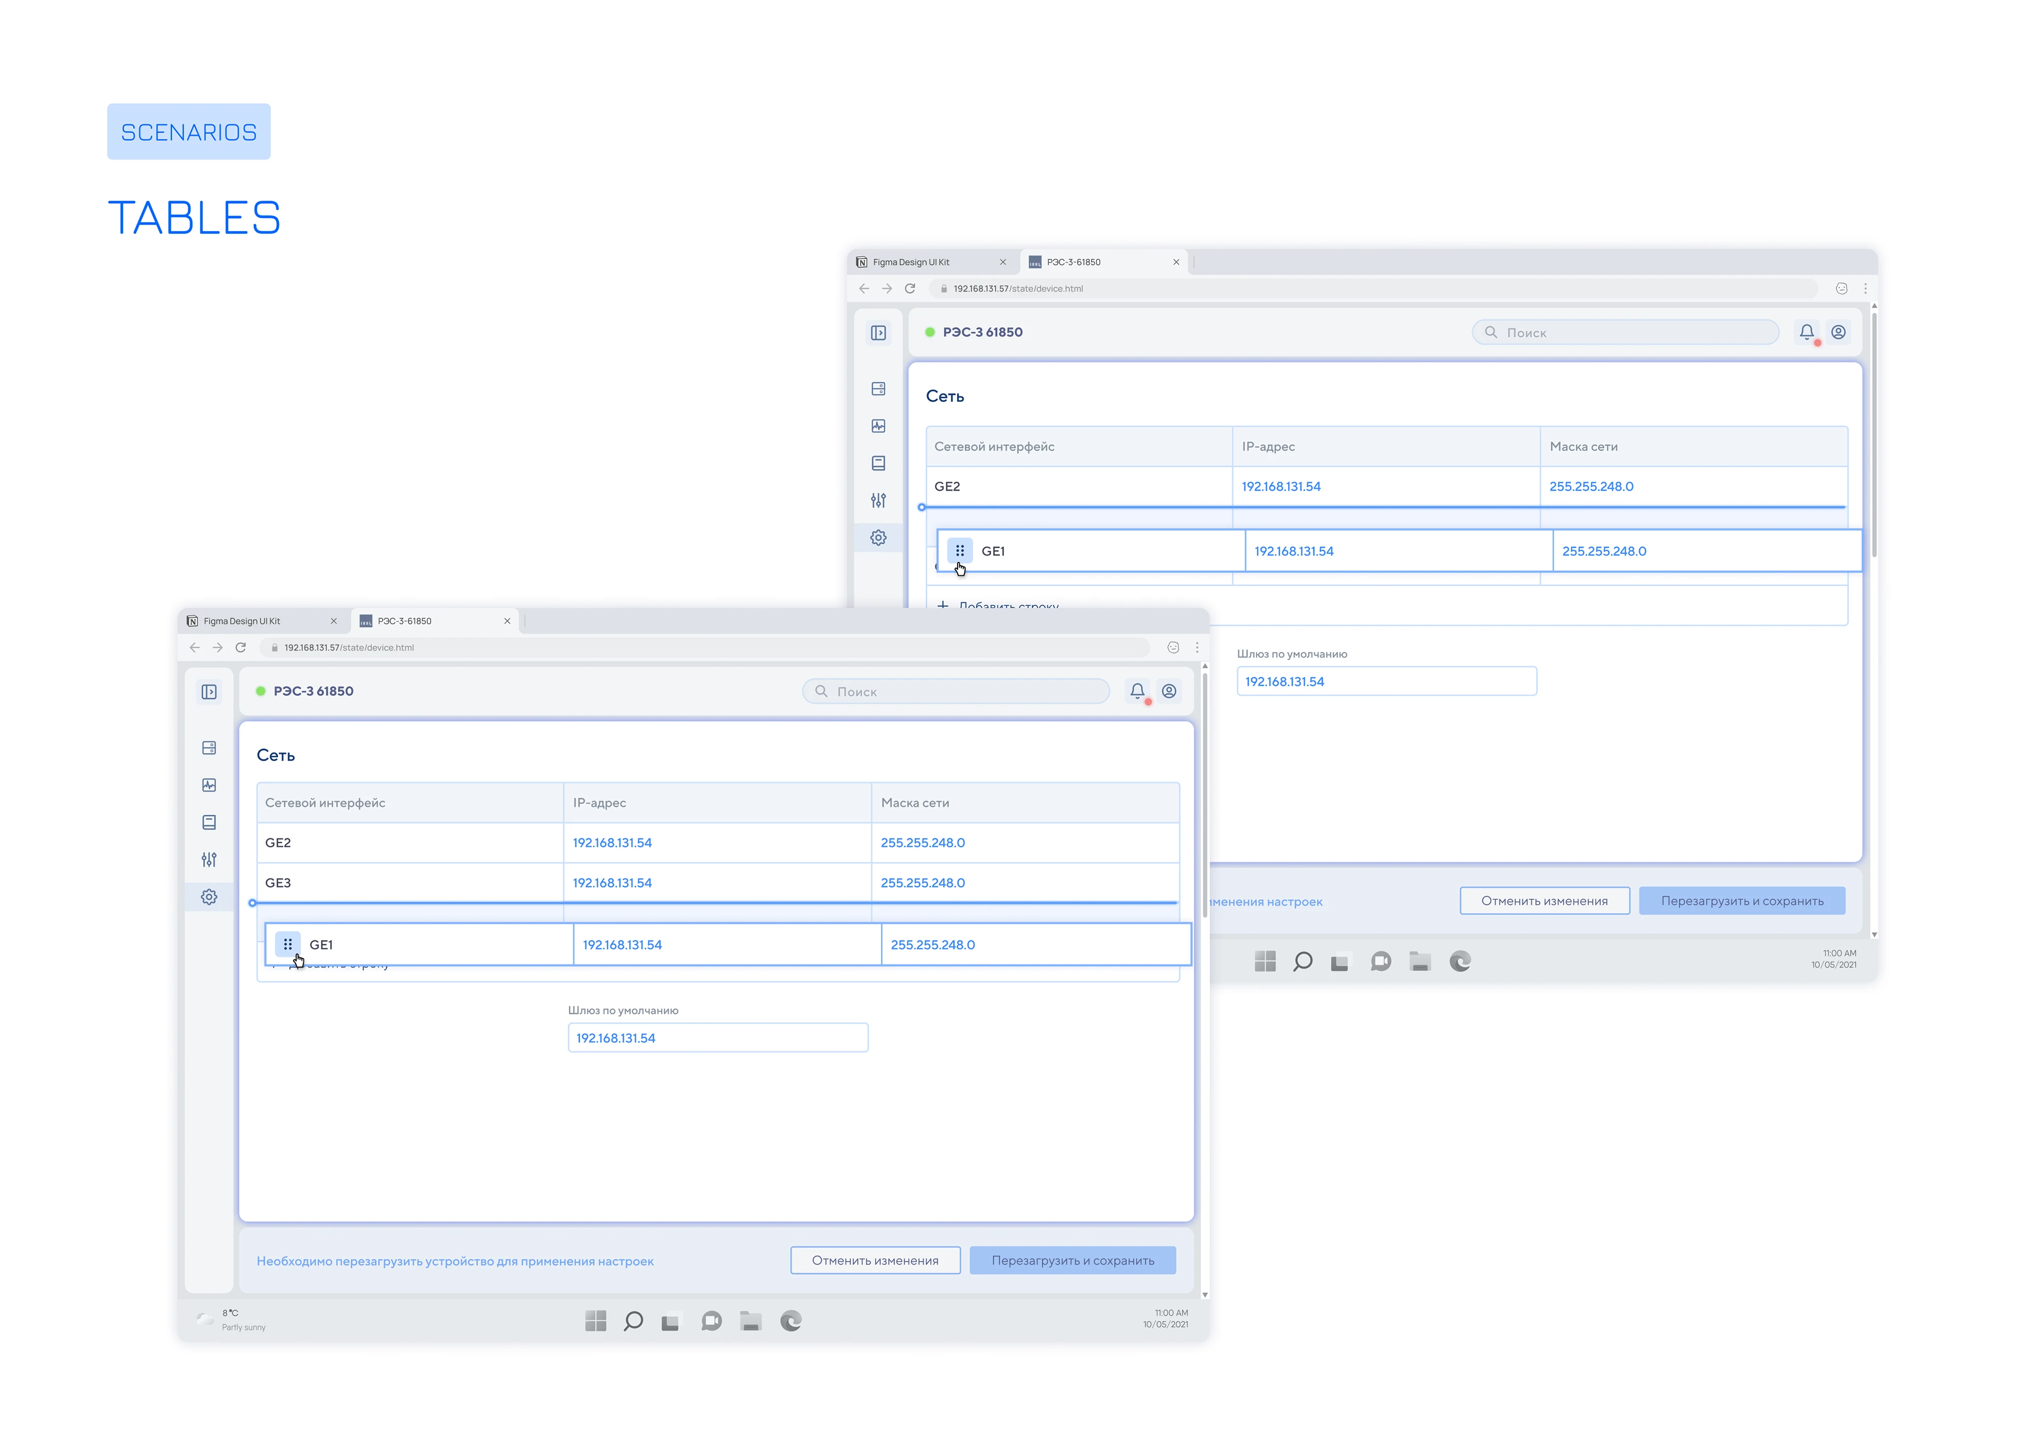Screen dimensions: 2044x1446
Task: Click IP-адрес column header in back window
Action: pos(1387,447)
